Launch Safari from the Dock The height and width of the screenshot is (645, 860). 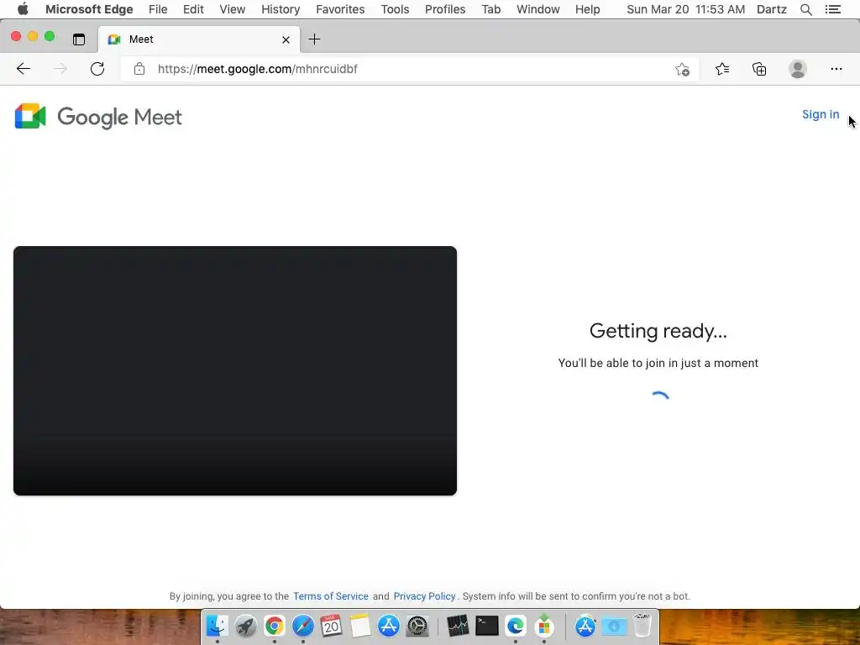(302, 625)
